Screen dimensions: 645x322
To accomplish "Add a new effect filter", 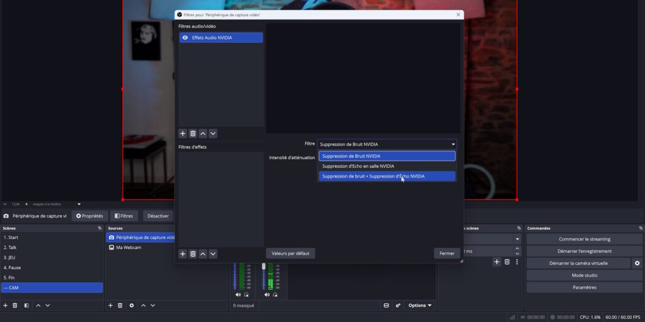I will [x=183, y=254].
